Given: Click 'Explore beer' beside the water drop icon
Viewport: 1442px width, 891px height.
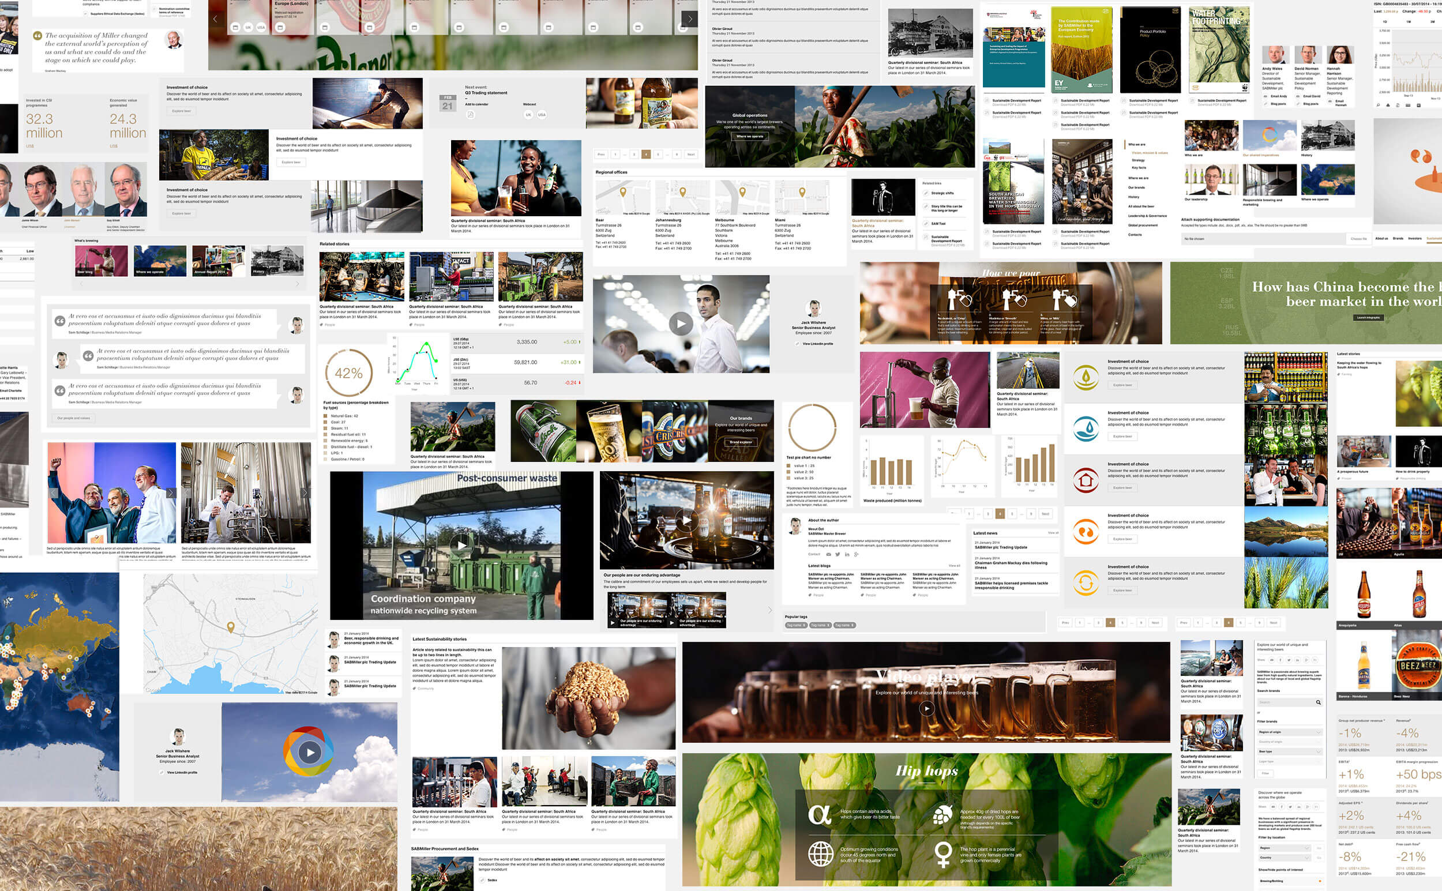Looking at the screenshot, I should click(x=1122, y=436).
